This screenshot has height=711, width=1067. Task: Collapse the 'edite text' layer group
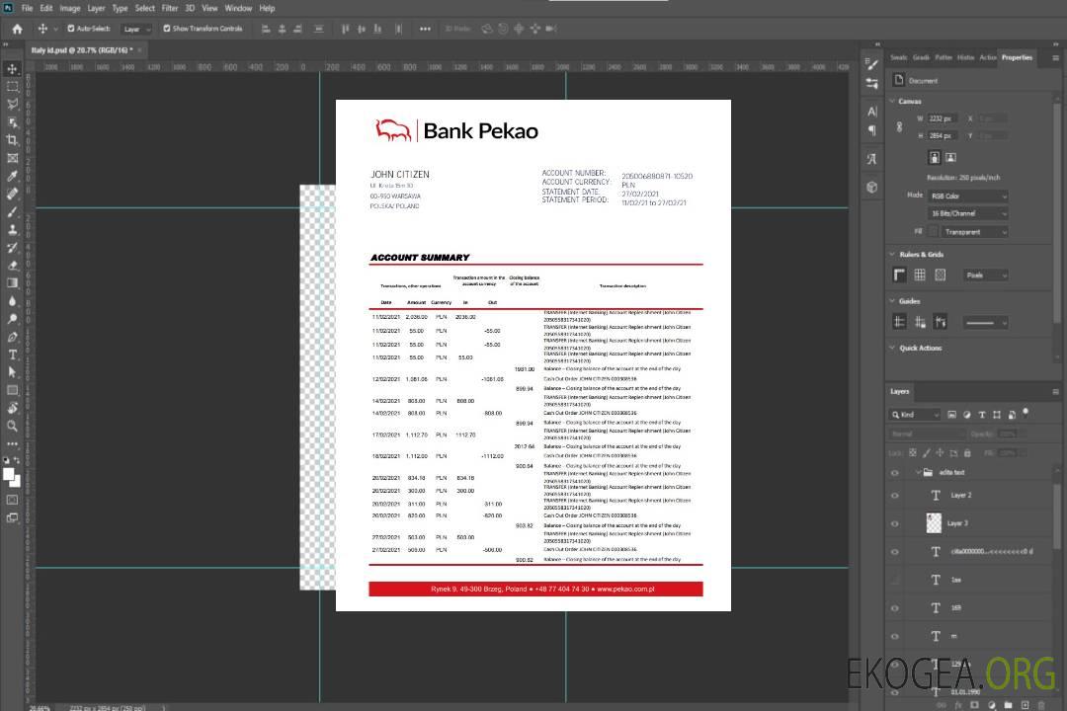tap(918, 472)
